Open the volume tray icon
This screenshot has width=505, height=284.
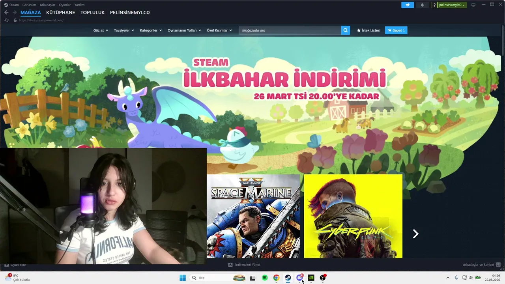[x=470, y=278]
